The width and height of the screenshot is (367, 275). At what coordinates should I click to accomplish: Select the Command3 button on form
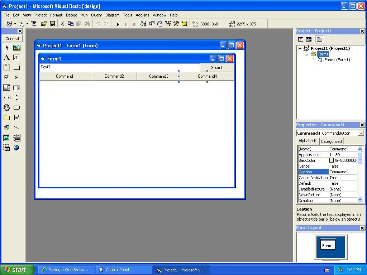pyautogui.click(x=158, y=76)
